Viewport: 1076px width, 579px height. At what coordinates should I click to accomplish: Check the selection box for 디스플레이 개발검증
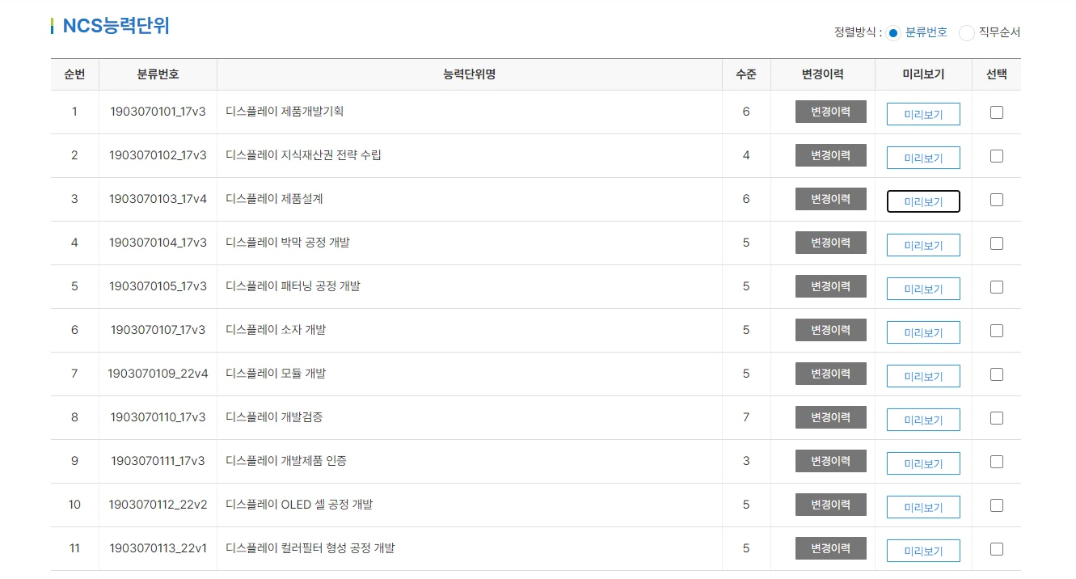pyautogui.click(x=996, y=416)
